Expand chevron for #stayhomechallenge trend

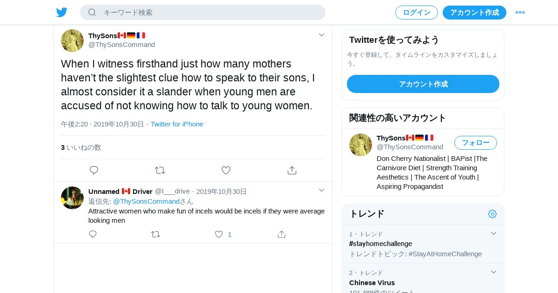click(494, 233)
